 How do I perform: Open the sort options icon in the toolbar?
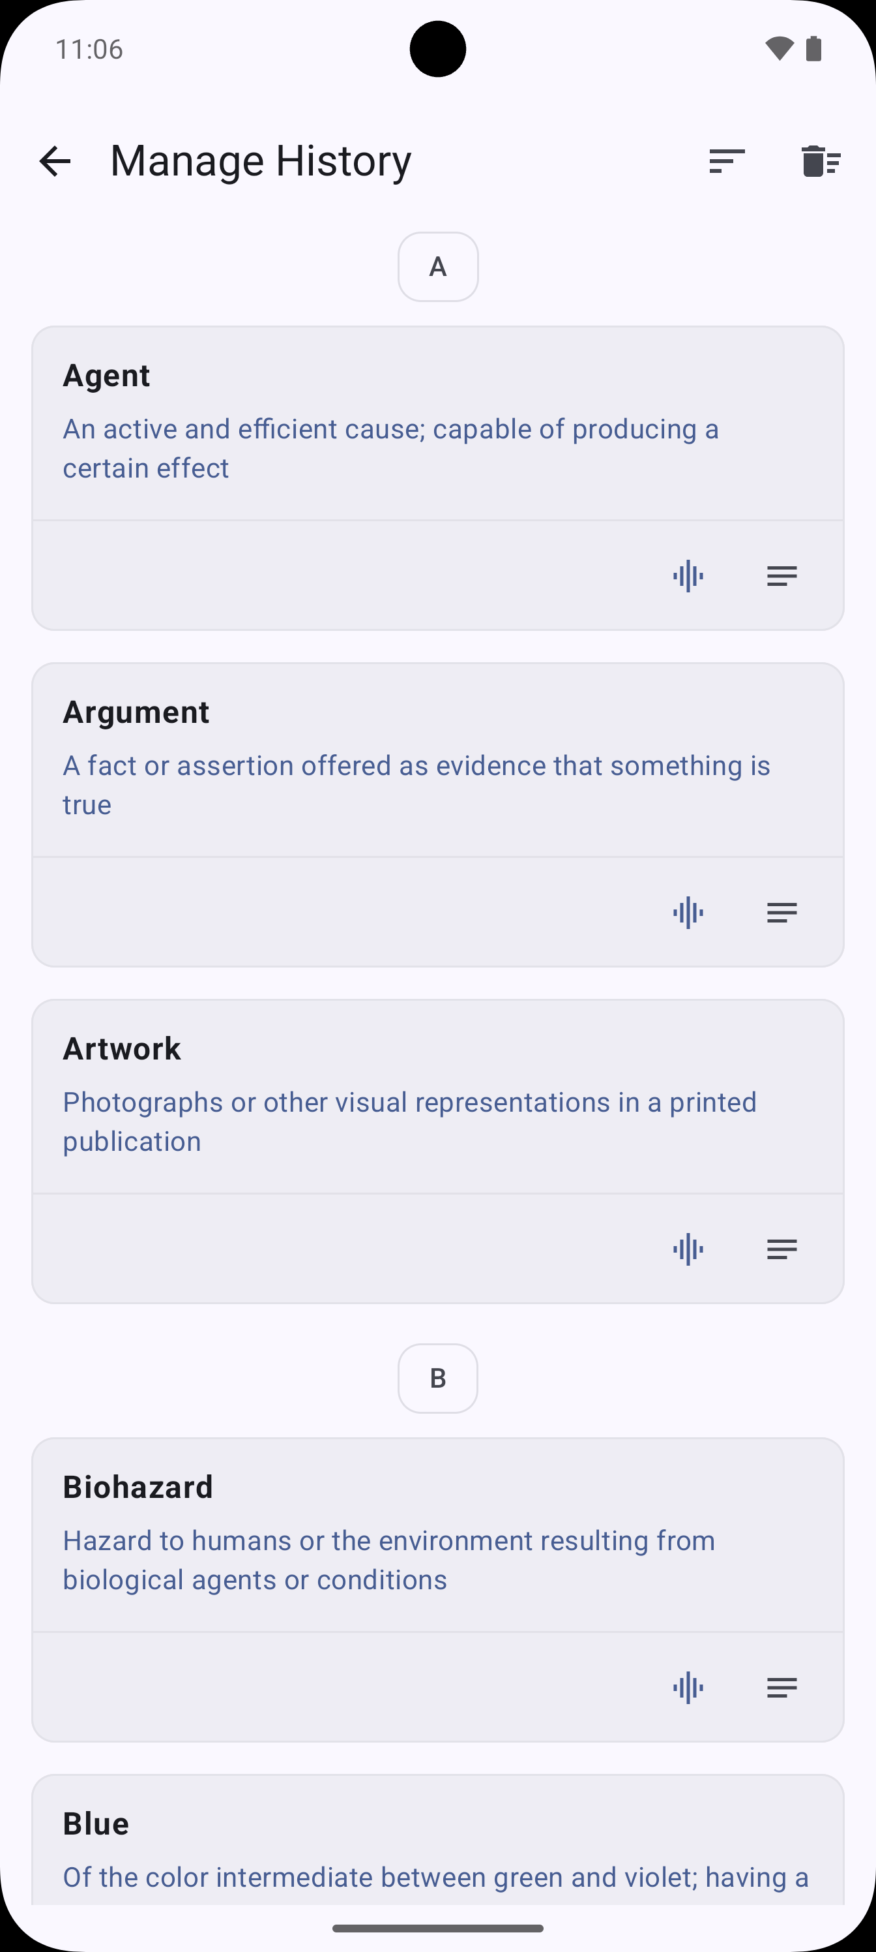pyautogui.click(x=726, y=160)
